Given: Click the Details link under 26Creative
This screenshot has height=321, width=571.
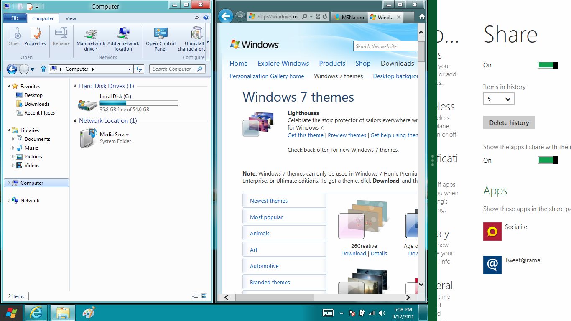Looking at the screenshot, I should (x=379, y=253).
